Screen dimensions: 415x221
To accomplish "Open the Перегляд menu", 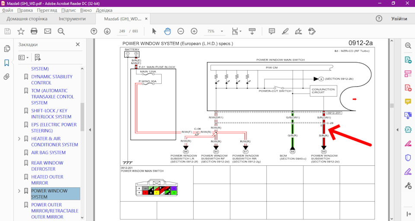I will [x=47, y=10].
